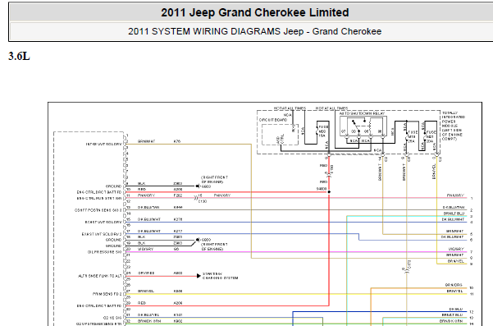Click the "BRN/DK GRN" wire color at pin 32
493x326 pixels.
coord(149,321)
